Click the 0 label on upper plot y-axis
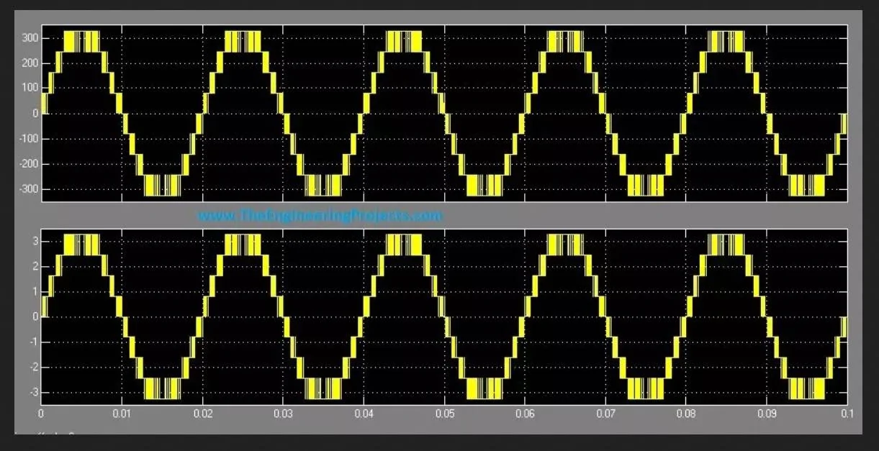This screenshot has width=879, height=451. coord(35,114)
